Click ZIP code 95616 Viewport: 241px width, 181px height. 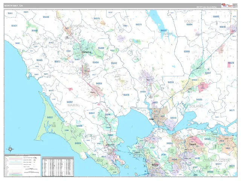coord(223,27)
